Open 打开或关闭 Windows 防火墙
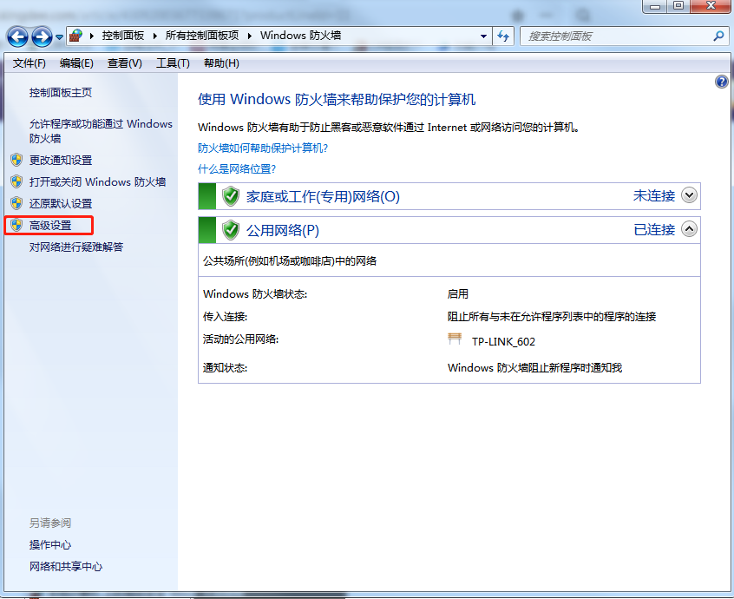This screenshot has width=734, height=599. (97, 181)
